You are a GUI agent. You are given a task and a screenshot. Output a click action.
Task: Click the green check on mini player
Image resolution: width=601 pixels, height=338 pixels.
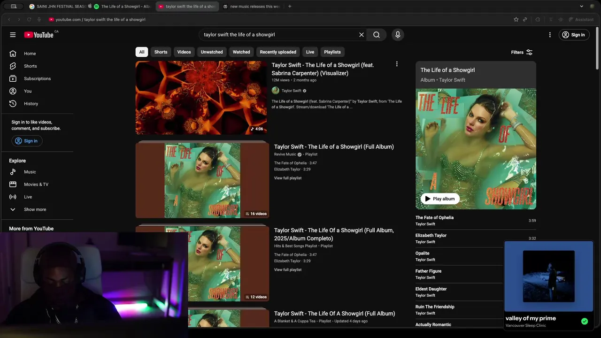[585, 322]
